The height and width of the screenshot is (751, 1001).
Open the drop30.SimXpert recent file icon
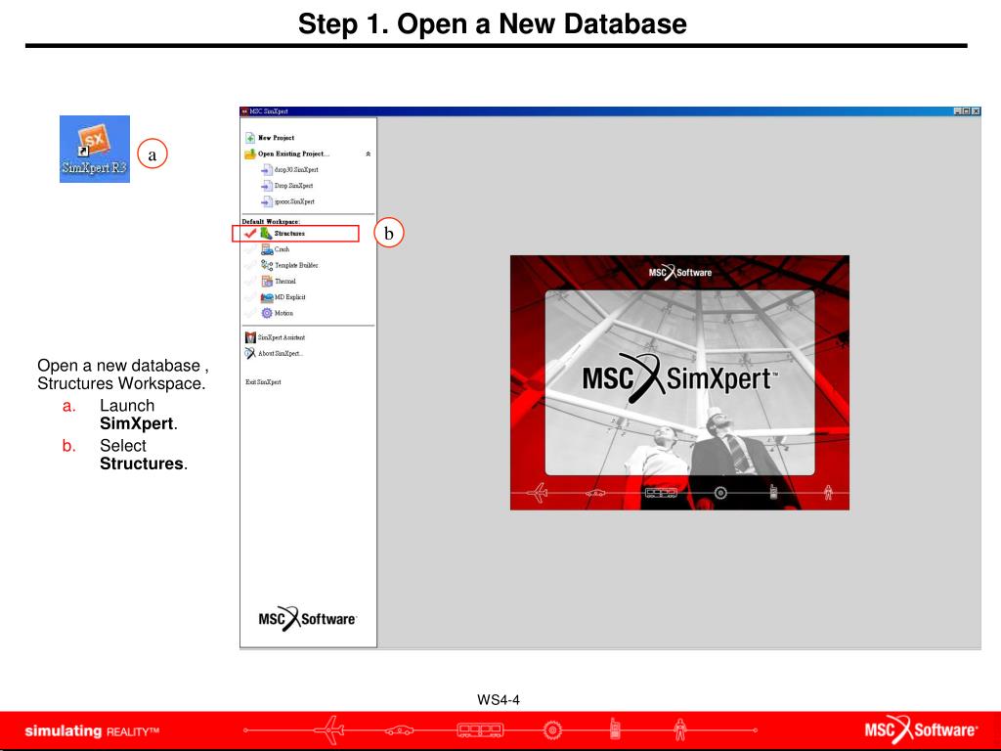pyautogui.click(x=267, y=170)
